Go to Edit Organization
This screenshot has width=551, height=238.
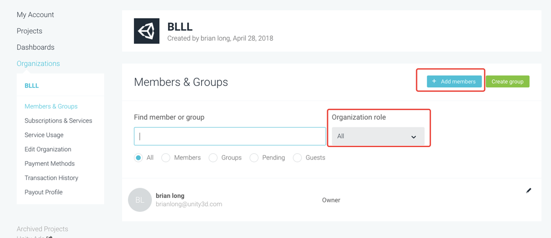(x=48, y=149)
